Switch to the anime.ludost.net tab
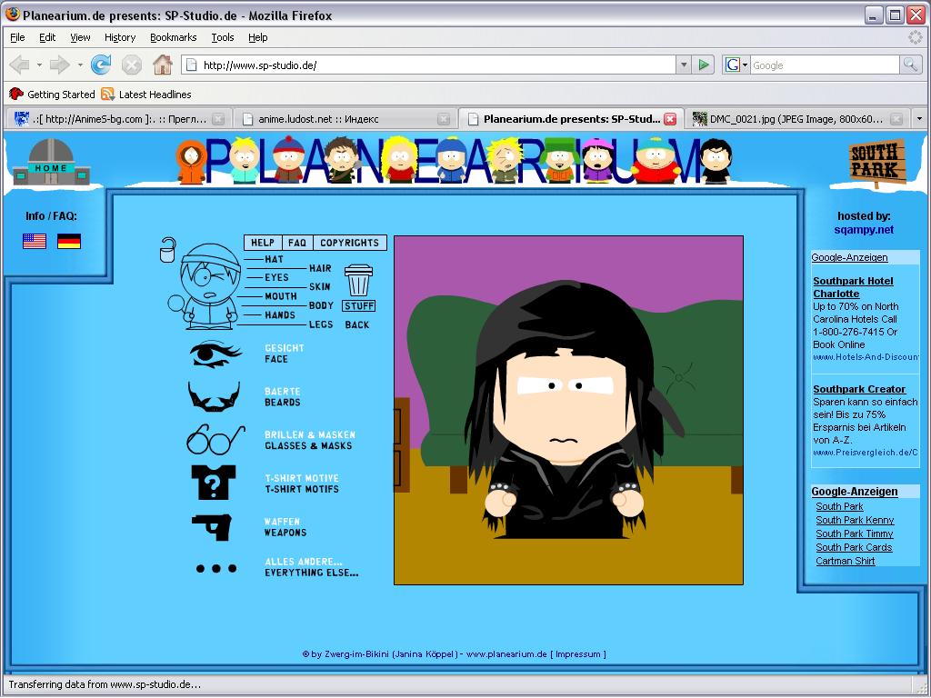 pos(345,119)
